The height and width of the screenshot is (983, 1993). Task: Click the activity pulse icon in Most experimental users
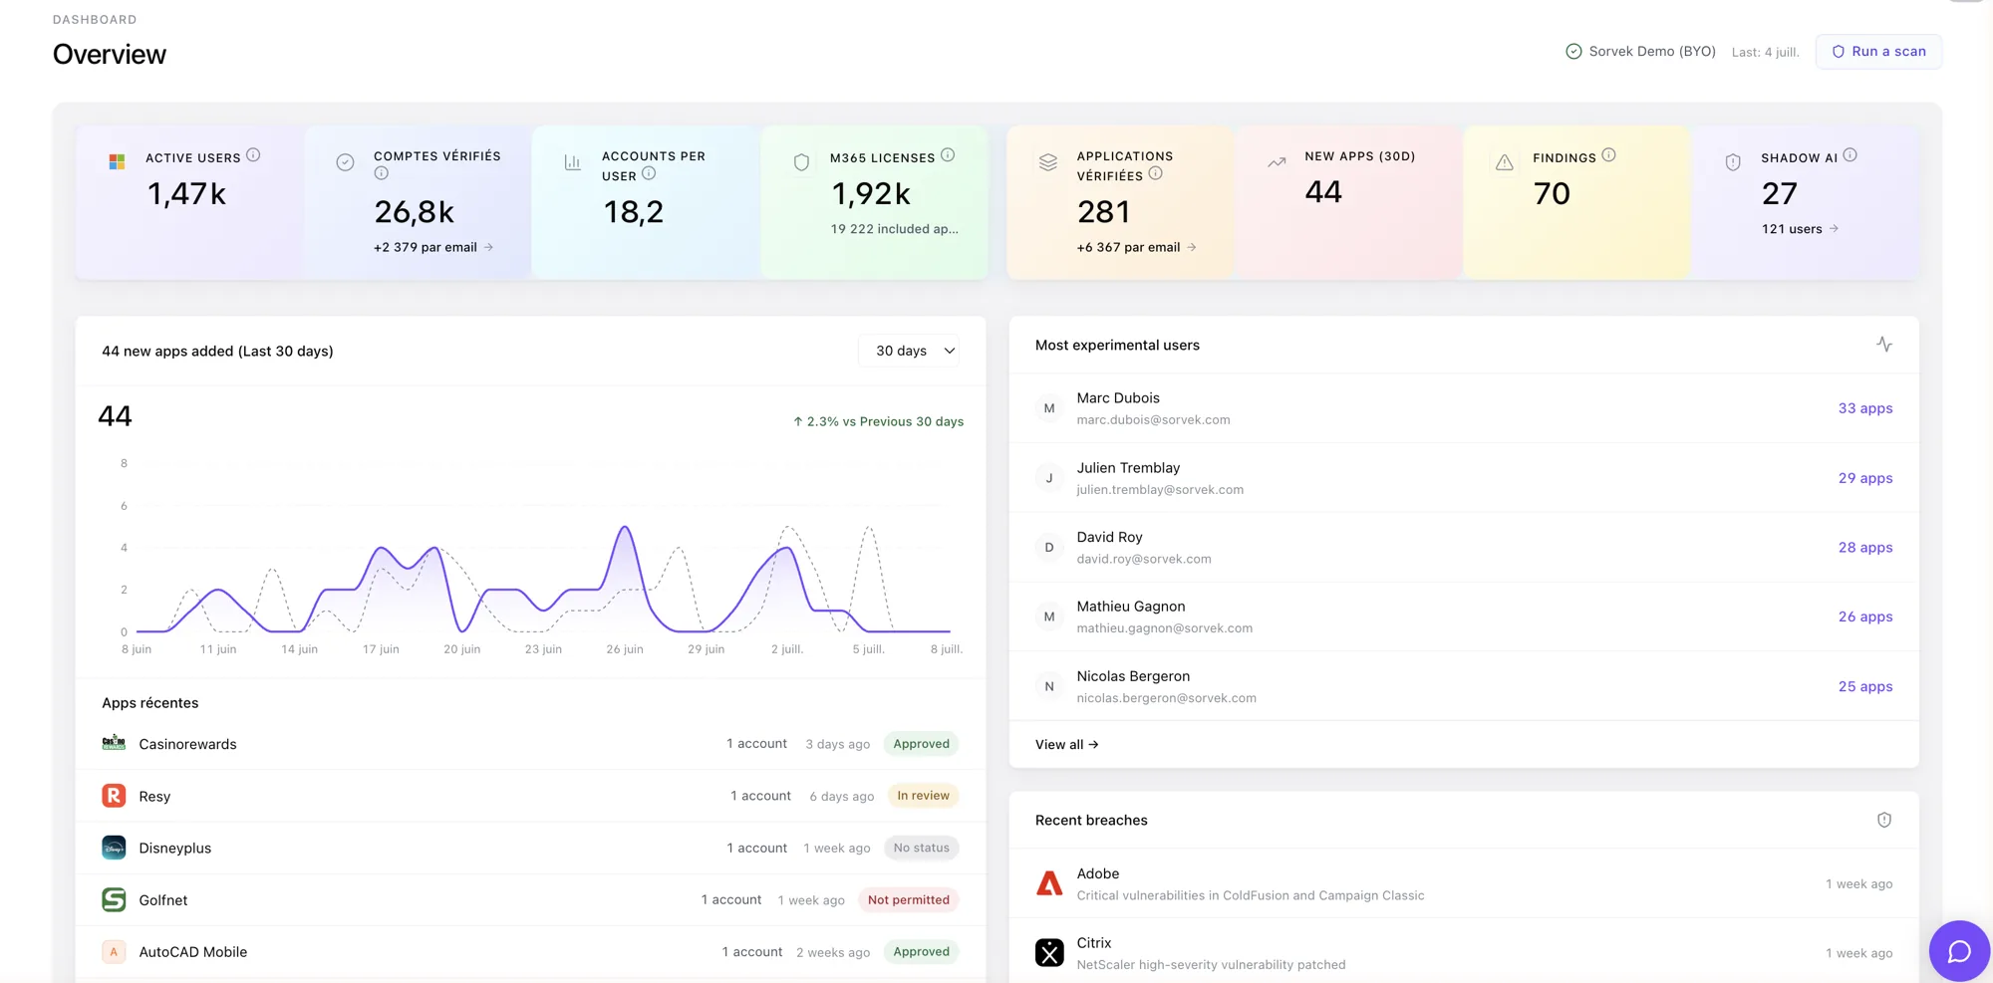coord(1883,345)
